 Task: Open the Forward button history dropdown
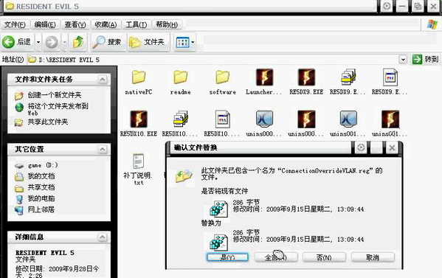64,42
